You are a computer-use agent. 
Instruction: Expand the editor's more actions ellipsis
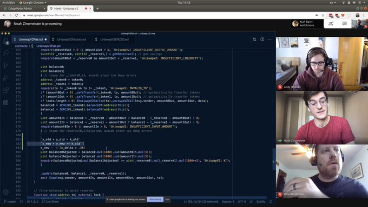tap(270, 39)
